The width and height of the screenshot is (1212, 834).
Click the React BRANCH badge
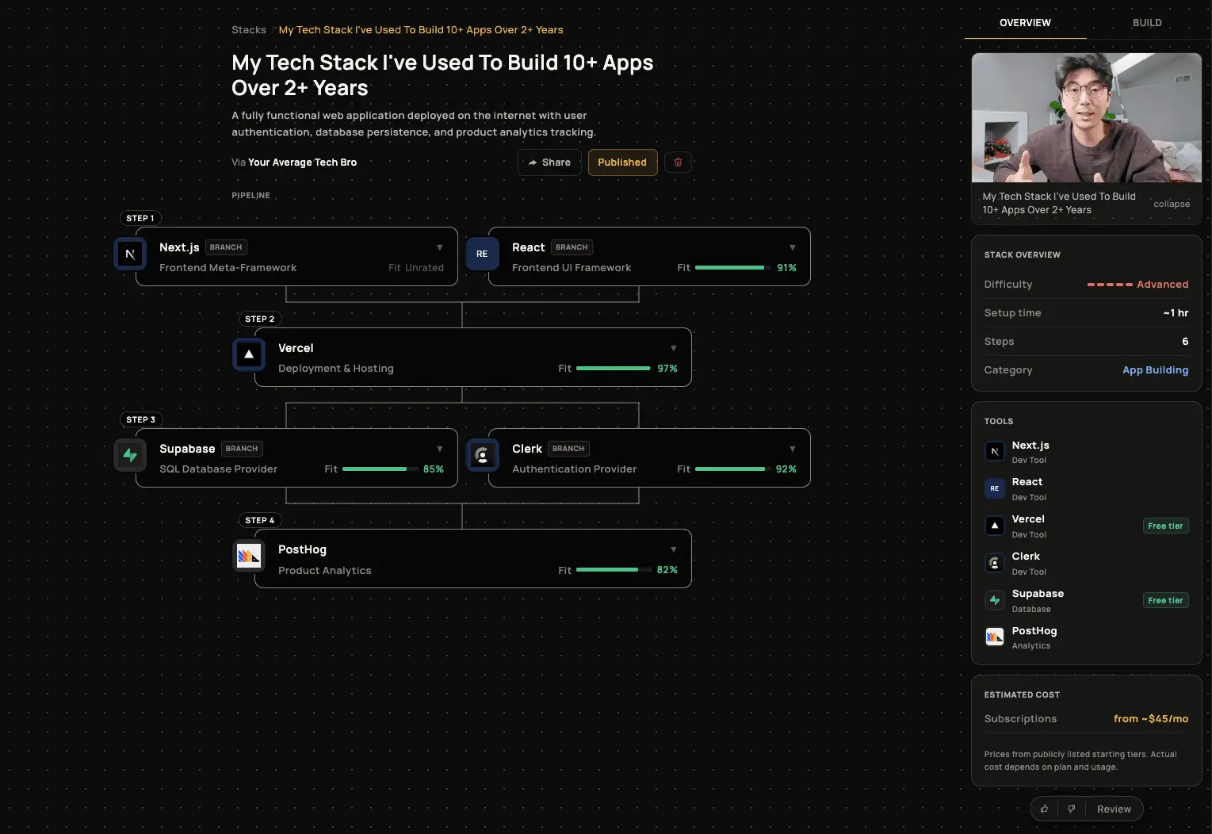572,247
